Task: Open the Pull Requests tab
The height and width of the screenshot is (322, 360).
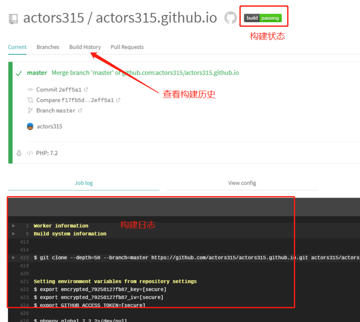Action: (127, 47)
